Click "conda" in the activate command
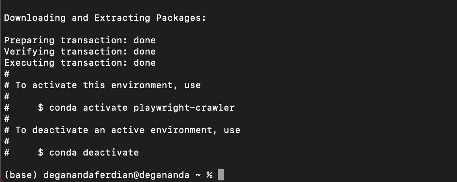The height and width of the screenshot is (182, 457). [x=63, y=108]
